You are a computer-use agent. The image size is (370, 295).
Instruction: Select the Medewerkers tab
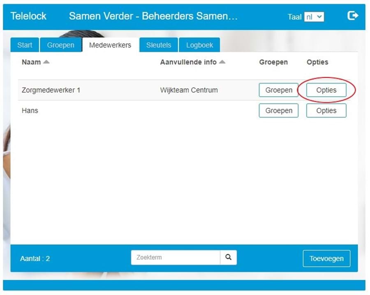pos(110,45)
